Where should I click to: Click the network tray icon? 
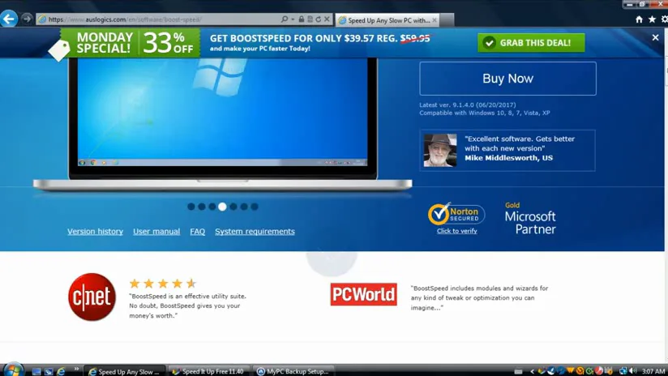pyautogui.click(x=623, y=371)
